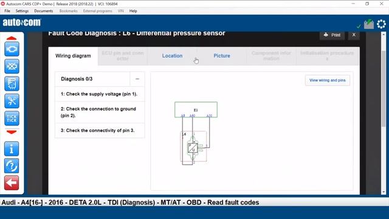Screen dimensions: 389x219
Task: Open the Settings menu
Action: (x=22, y=11)
